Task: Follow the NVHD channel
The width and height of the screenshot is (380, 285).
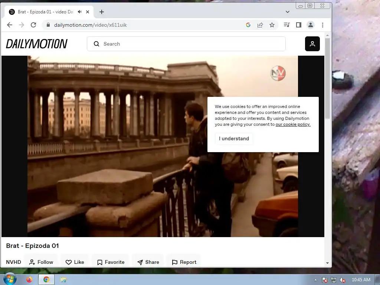Action: pyautogui.click(x=41, y=262)
